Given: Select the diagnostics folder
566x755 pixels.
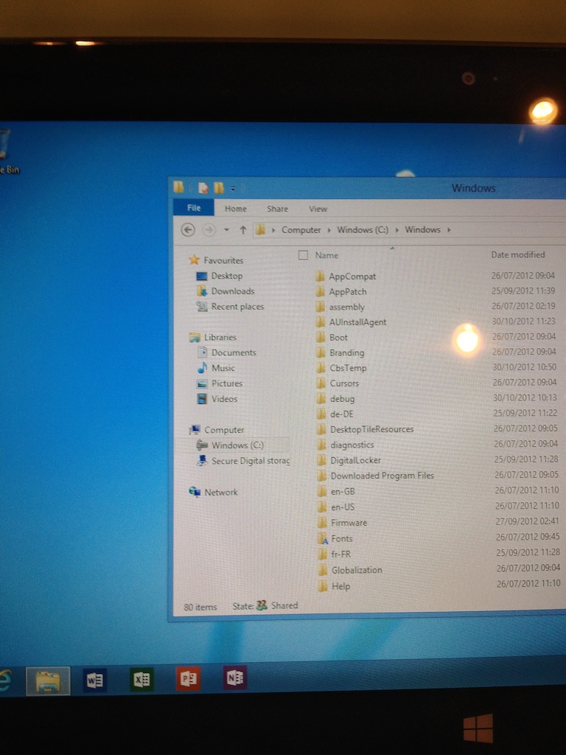Looking at the screenshot, I should [352, 445].
